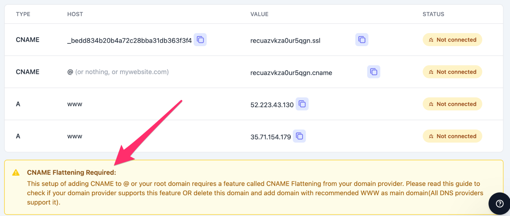The height and width of the screenshot is (216, 510).
Task: Click the recuazvkza0ur5qgn.ssl value text
Action: (285, 40)
